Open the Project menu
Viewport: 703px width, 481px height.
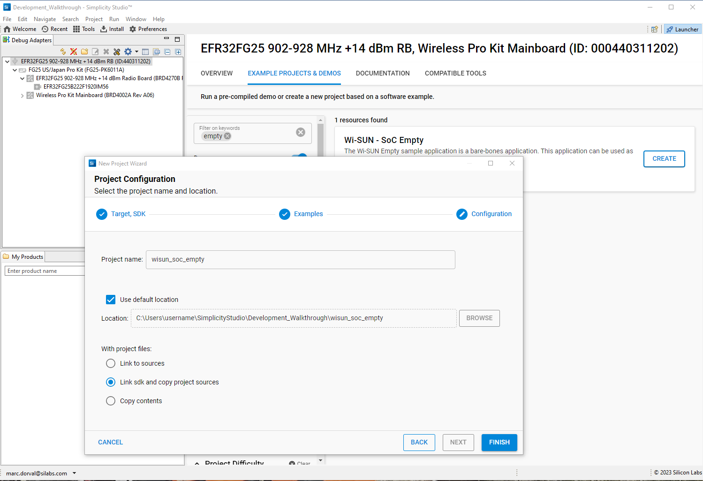[94, 19]
